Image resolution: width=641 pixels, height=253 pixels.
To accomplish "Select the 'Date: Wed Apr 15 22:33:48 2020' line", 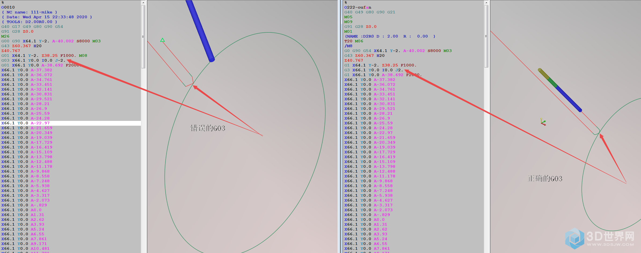I will [47, 17].
